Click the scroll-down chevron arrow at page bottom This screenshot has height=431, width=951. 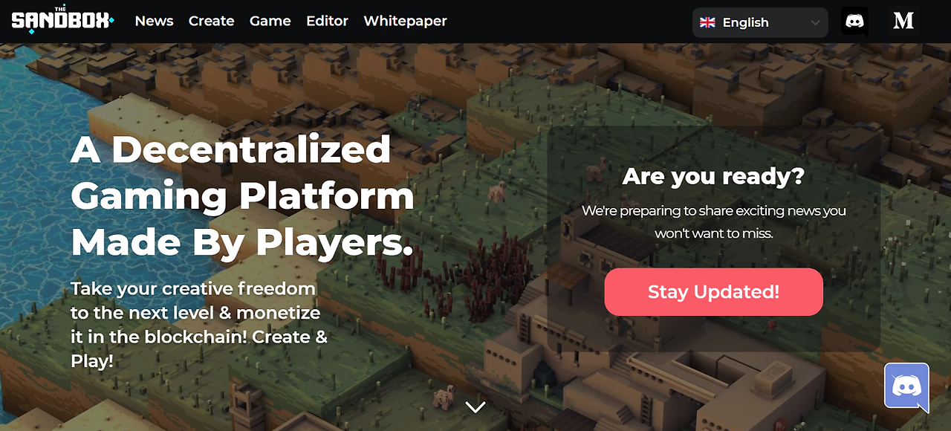click(x=475, y=406)
